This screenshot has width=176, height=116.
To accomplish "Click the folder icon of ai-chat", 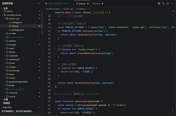I will click(x=7, y=33).
